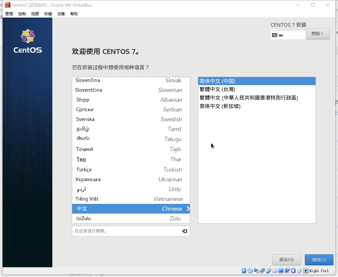Select the Telugu language row

tap(131, 139)
